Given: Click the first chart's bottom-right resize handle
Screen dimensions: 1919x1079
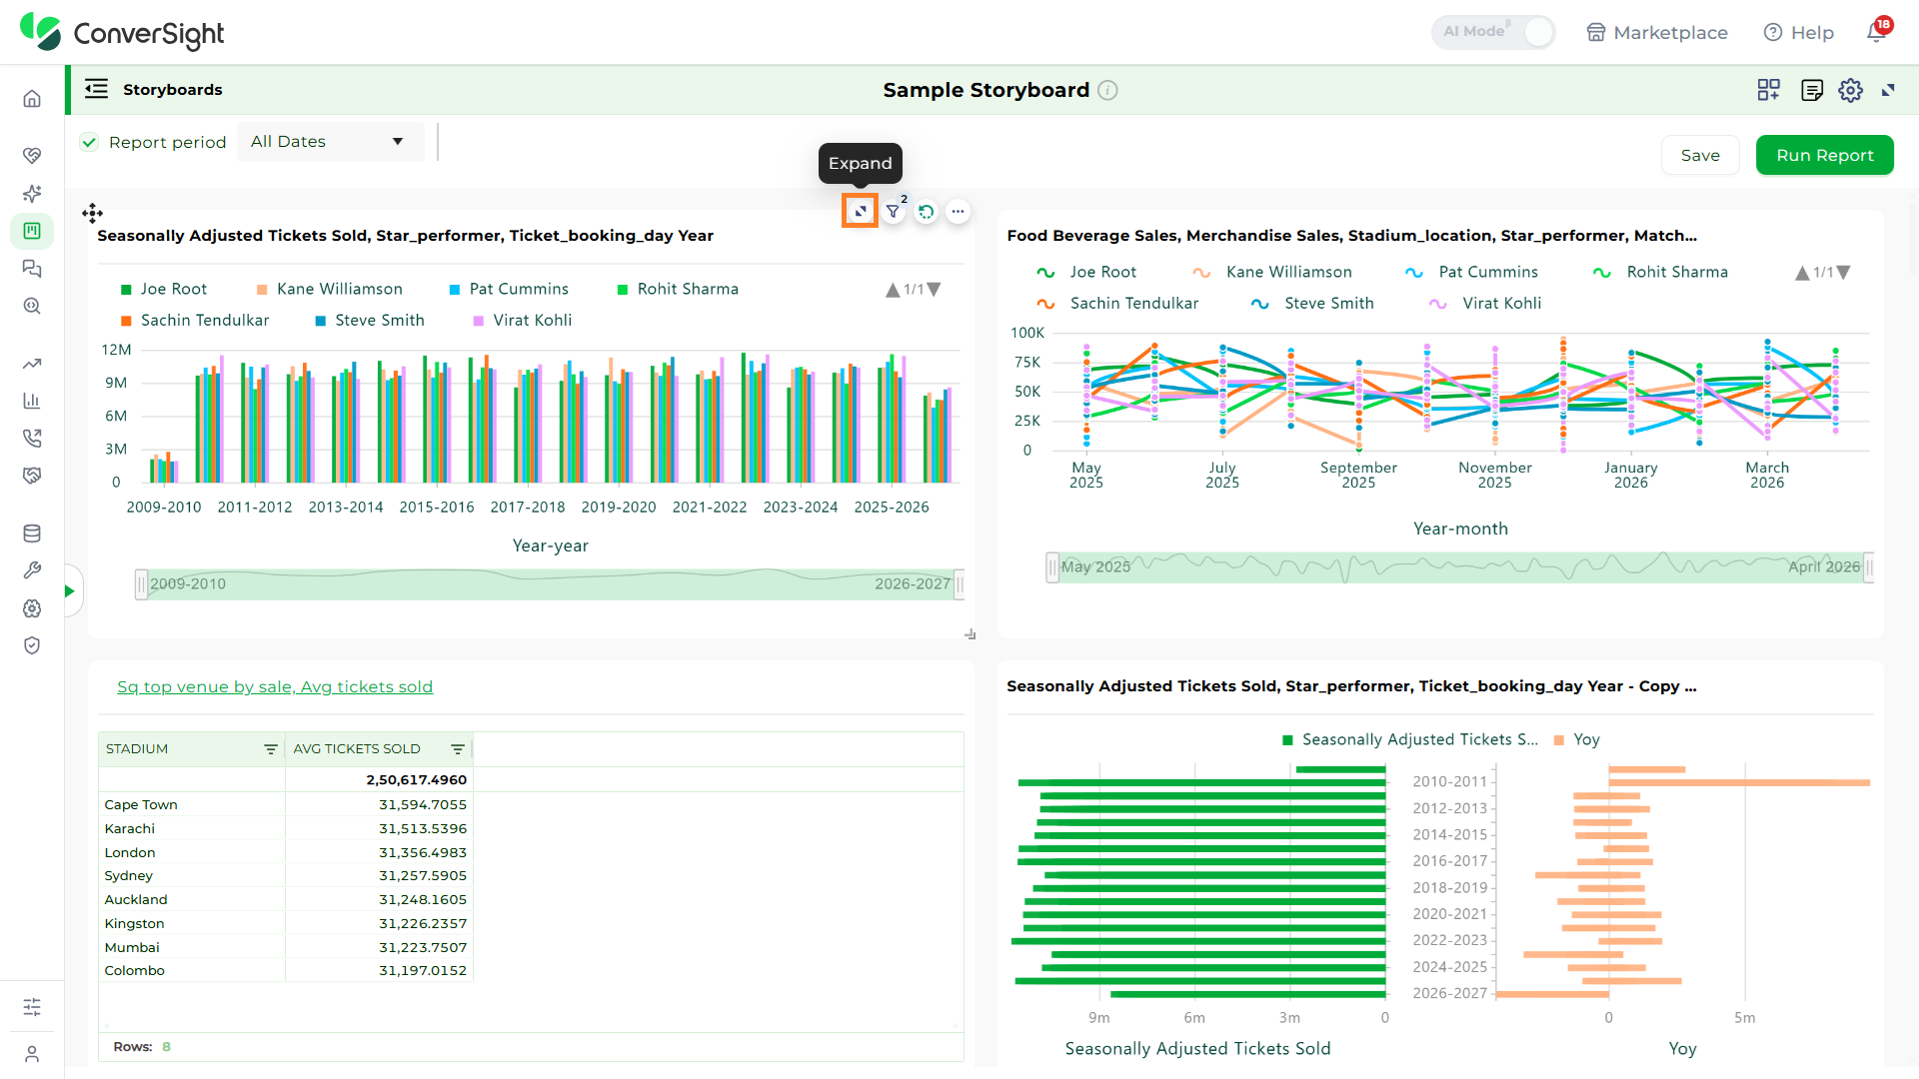Looking at the screenshot, I should [969, 633].
